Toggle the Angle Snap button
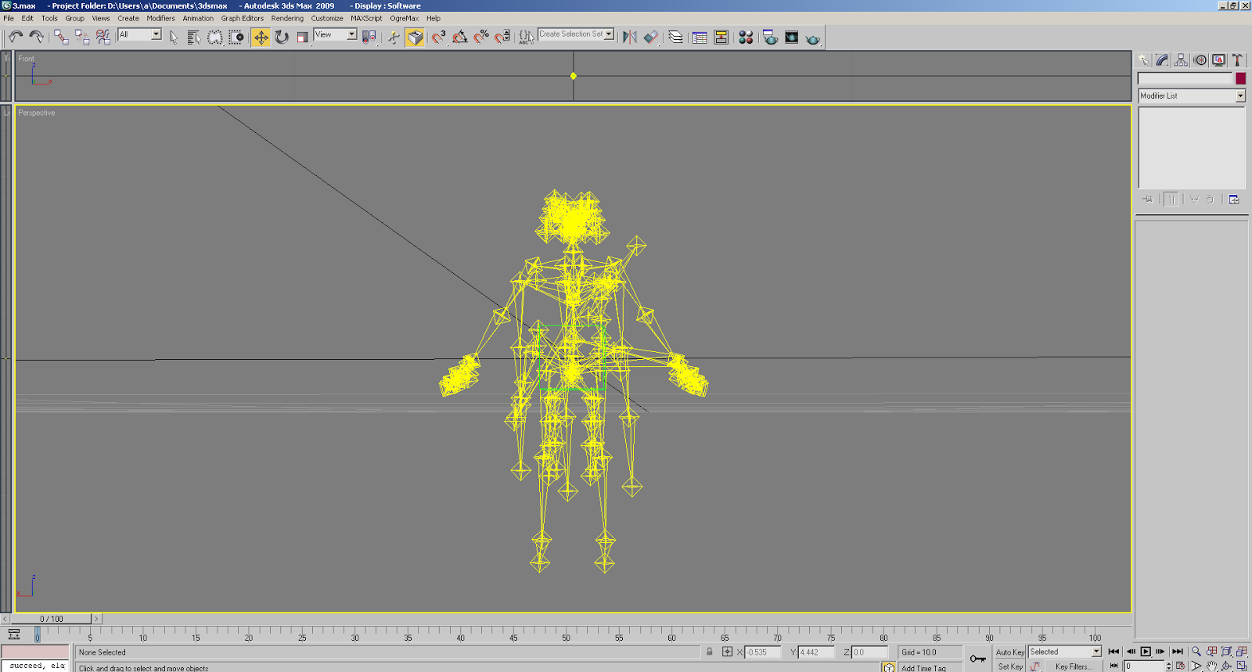Screen dimensions: 1252x672 pos(460,37)
